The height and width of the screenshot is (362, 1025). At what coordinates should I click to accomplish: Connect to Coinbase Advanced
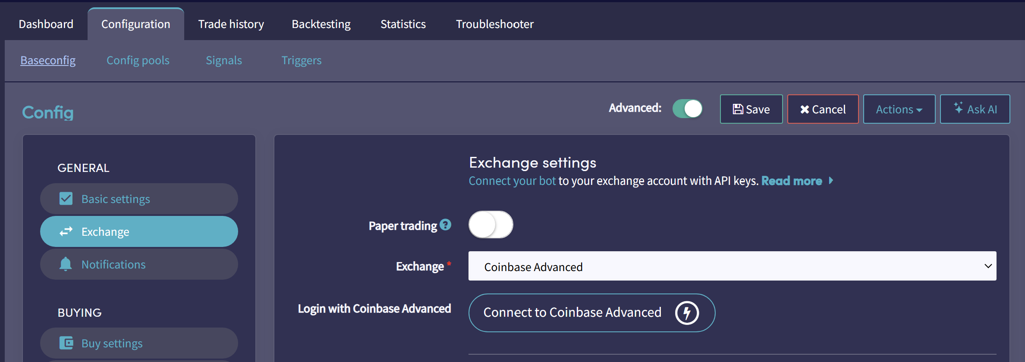pos(592,313)
